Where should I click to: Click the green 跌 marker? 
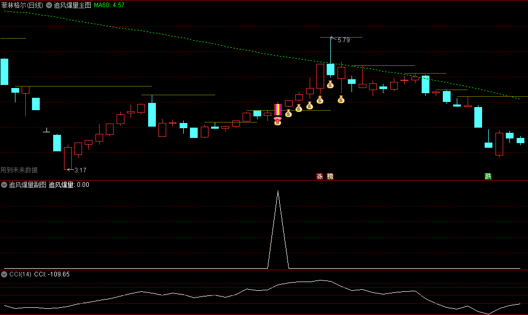click(488, 177)
